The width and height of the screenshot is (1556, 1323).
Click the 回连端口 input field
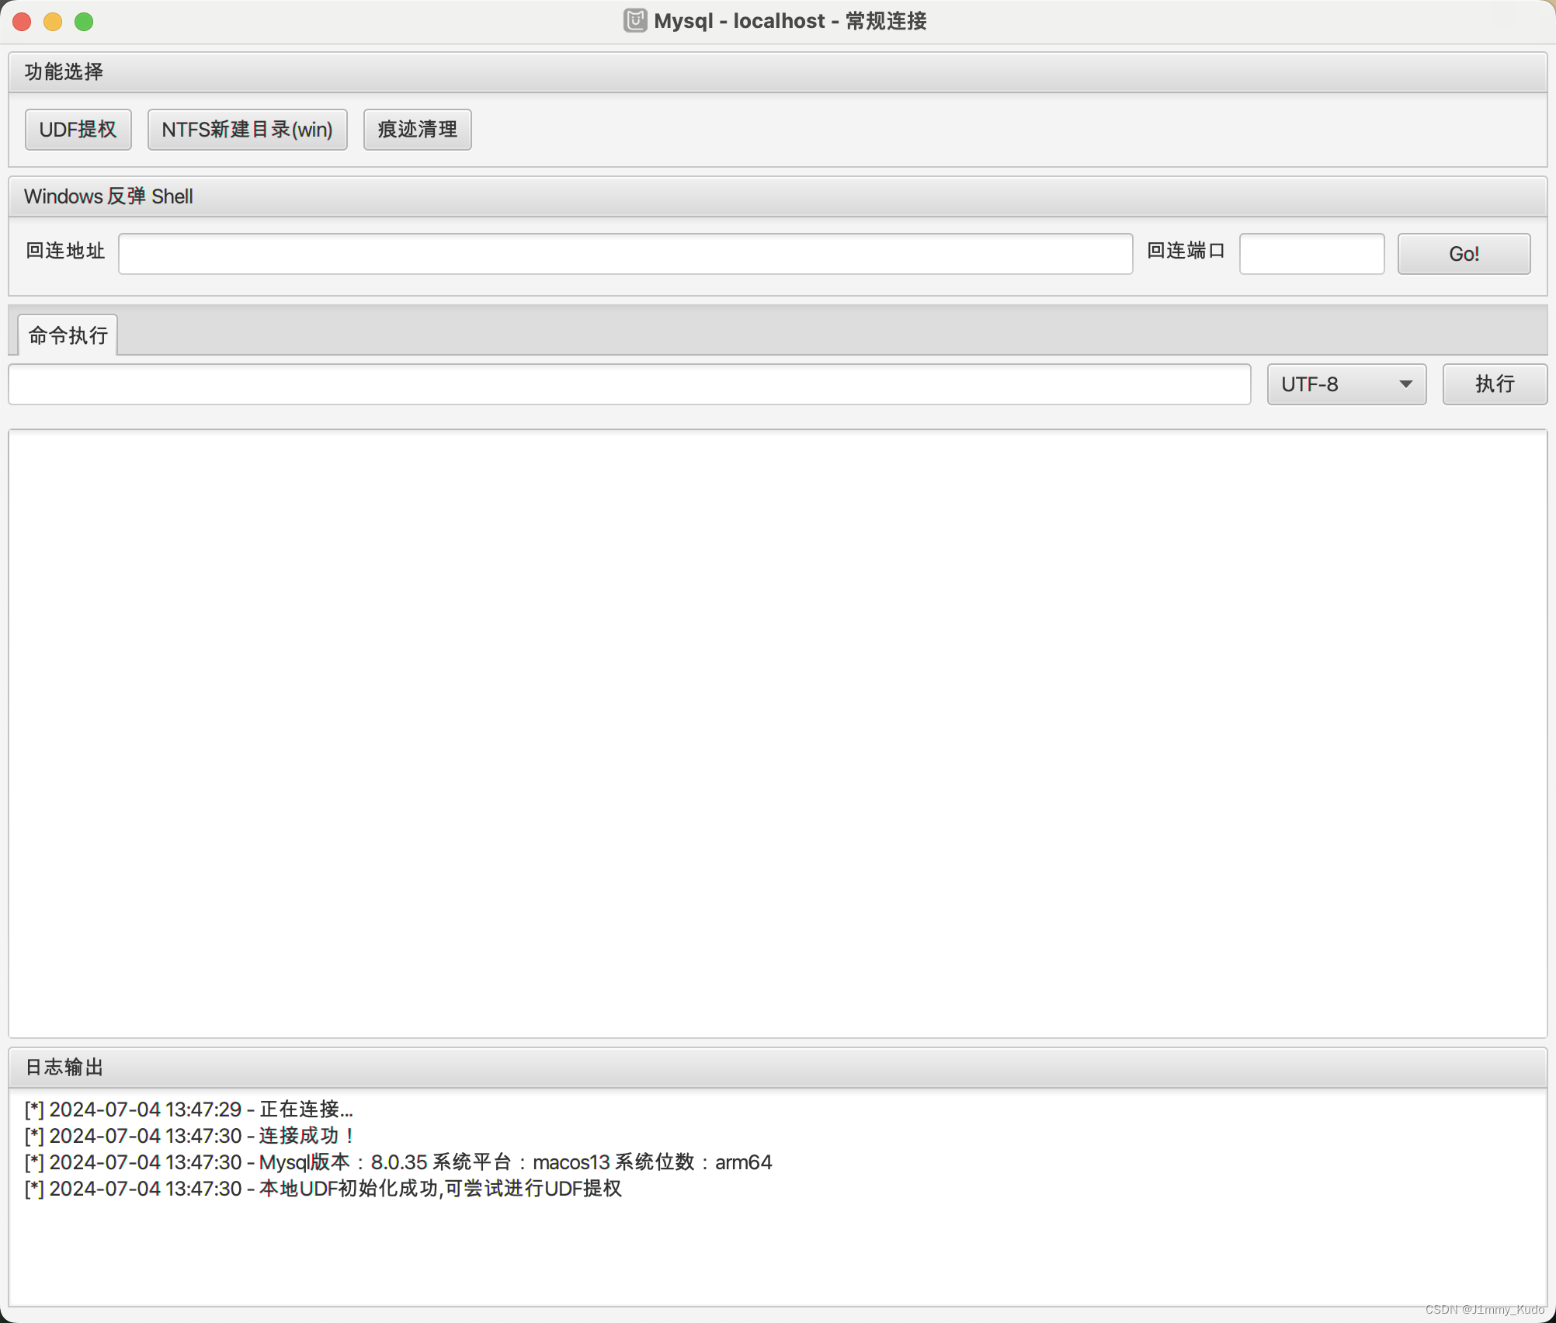1311,254
